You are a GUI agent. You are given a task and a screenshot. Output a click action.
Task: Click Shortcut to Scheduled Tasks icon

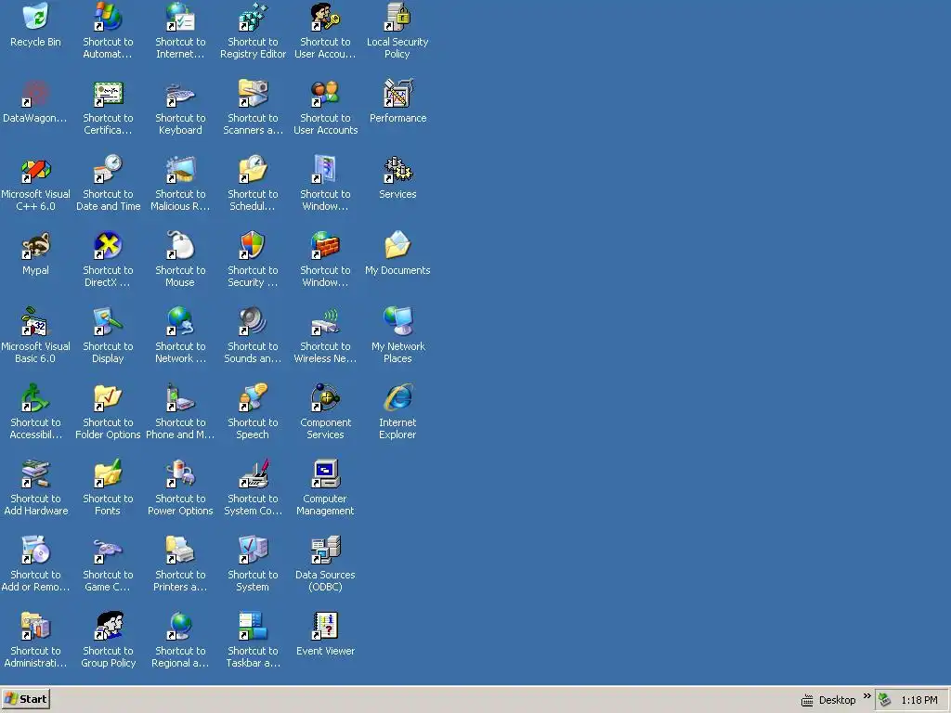253,170
